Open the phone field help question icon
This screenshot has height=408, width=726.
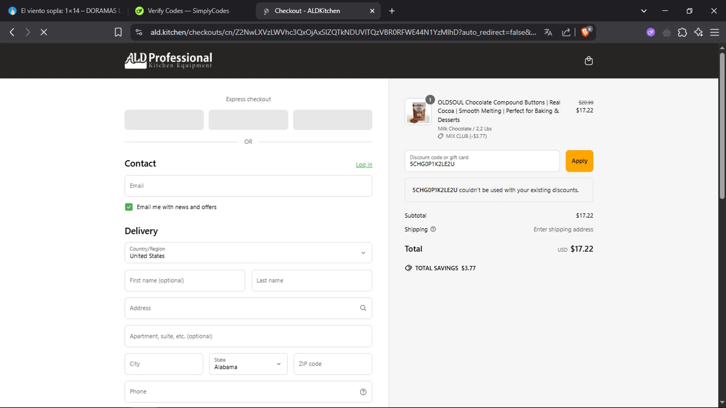[363, 392]
